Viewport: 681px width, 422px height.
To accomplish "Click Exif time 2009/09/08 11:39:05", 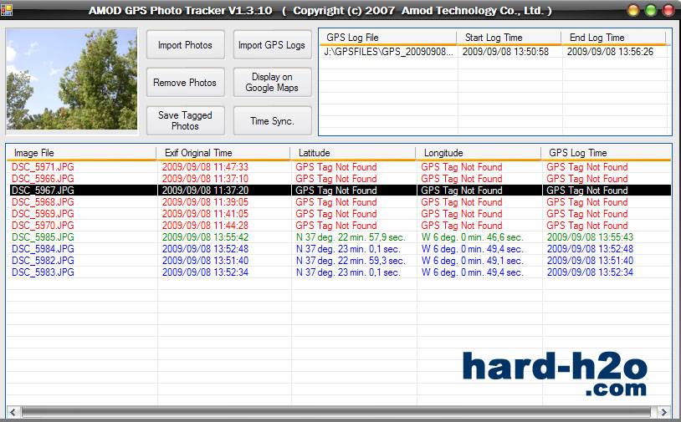I will click(205, 202).
